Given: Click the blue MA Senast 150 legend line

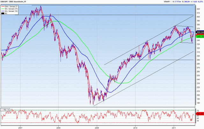Looking at the screenshot, I should point(4,11).
